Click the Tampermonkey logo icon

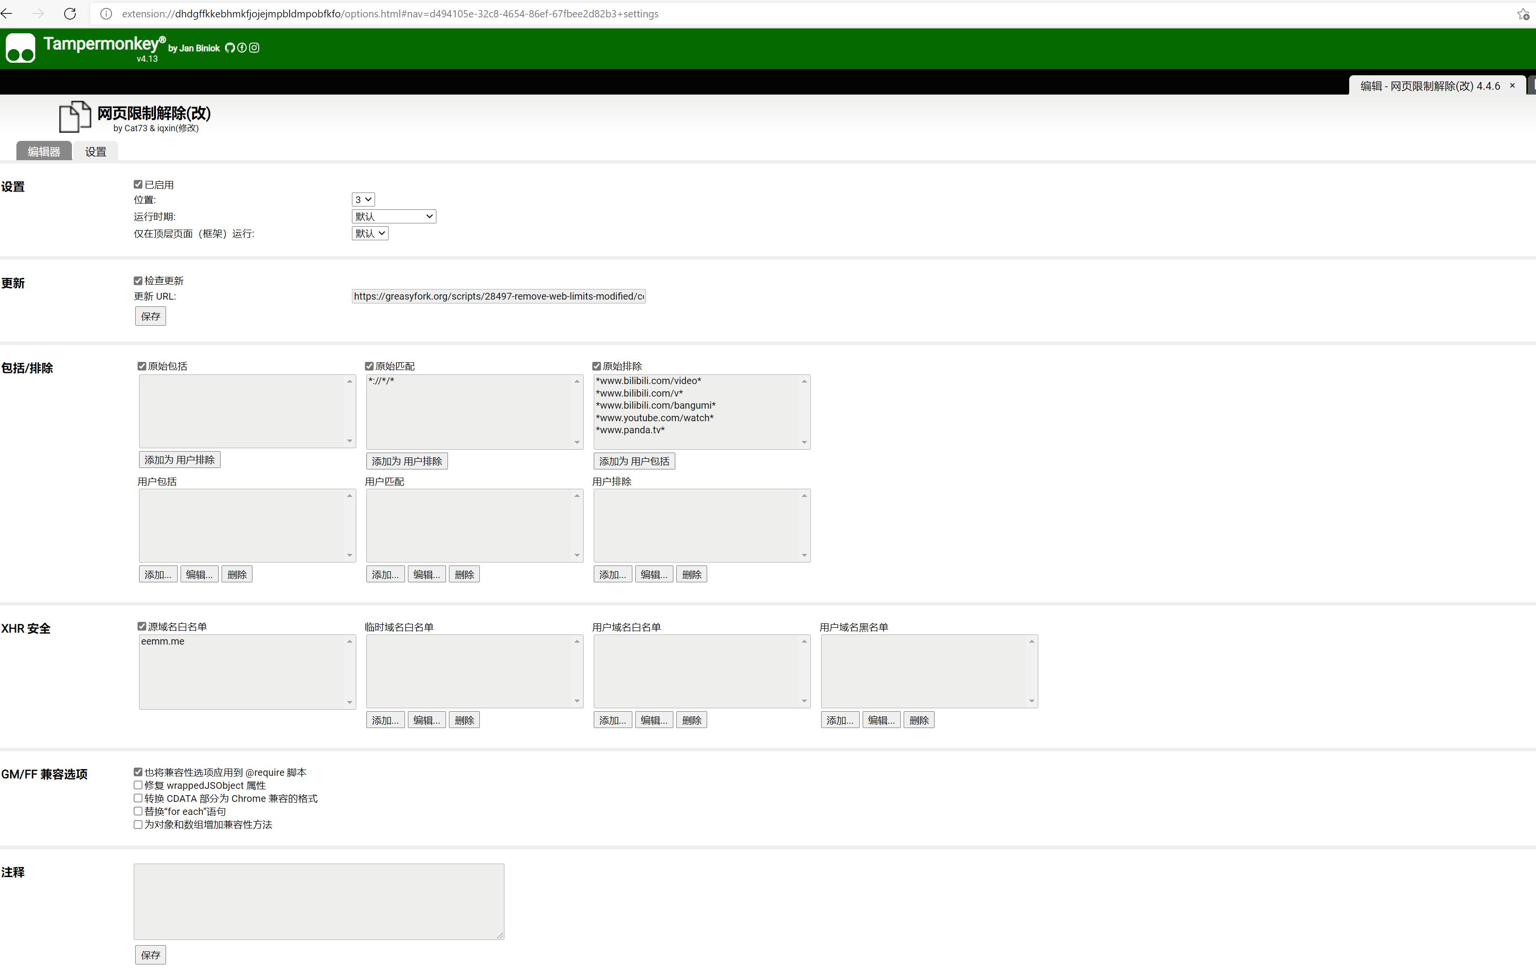[x=20, y=48]
